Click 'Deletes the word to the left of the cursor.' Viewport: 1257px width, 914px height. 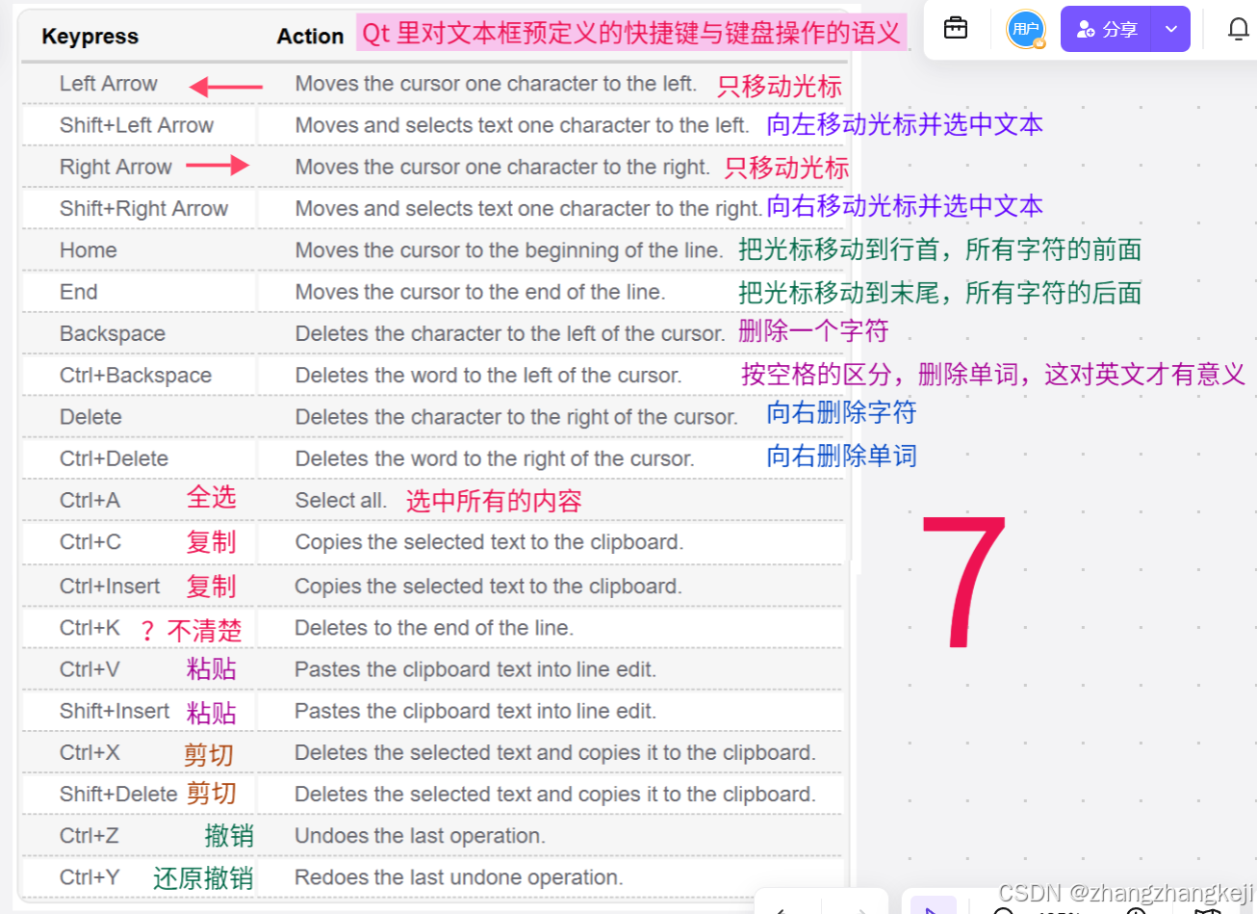[x=488, y=376]
